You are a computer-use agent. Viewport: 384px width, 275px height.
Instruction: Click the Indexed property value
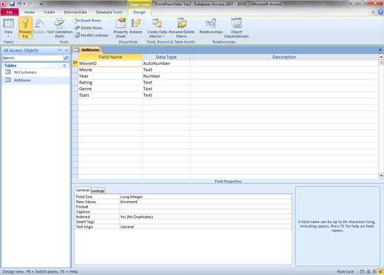pos(206,217)
